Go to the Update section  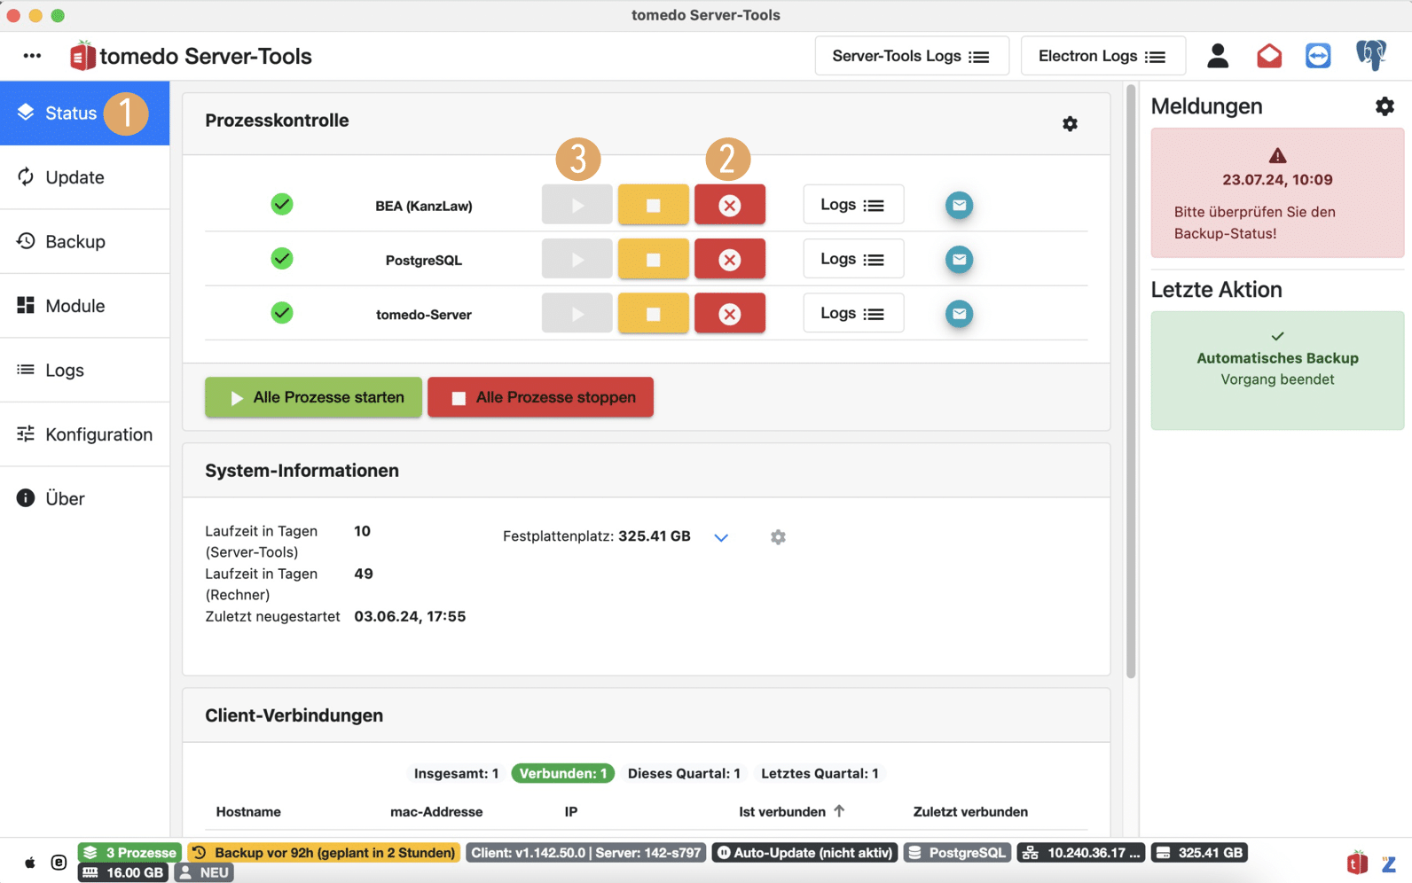84,177
